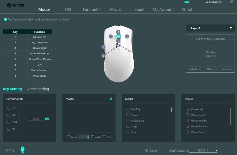The width and height of the screenshot is (237, 155).
Task: Click side button marker 7 on the mouse
Action: [x=103, y=47]
